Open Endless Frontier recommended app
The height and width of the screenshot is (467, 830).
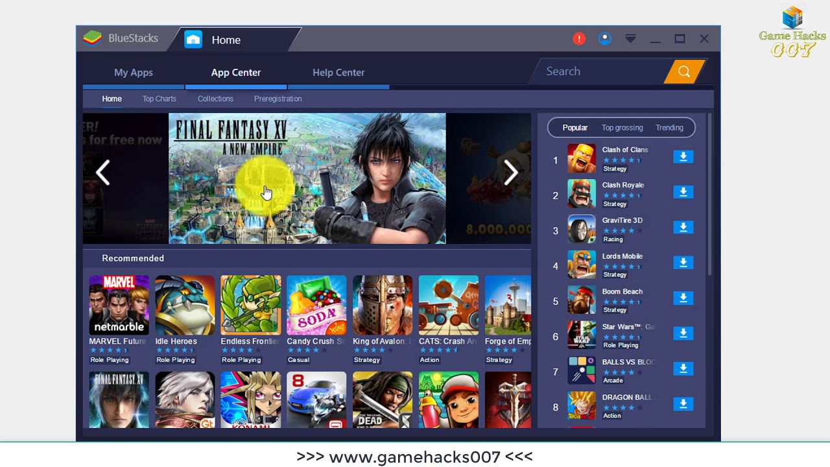(x=250, y=305)
